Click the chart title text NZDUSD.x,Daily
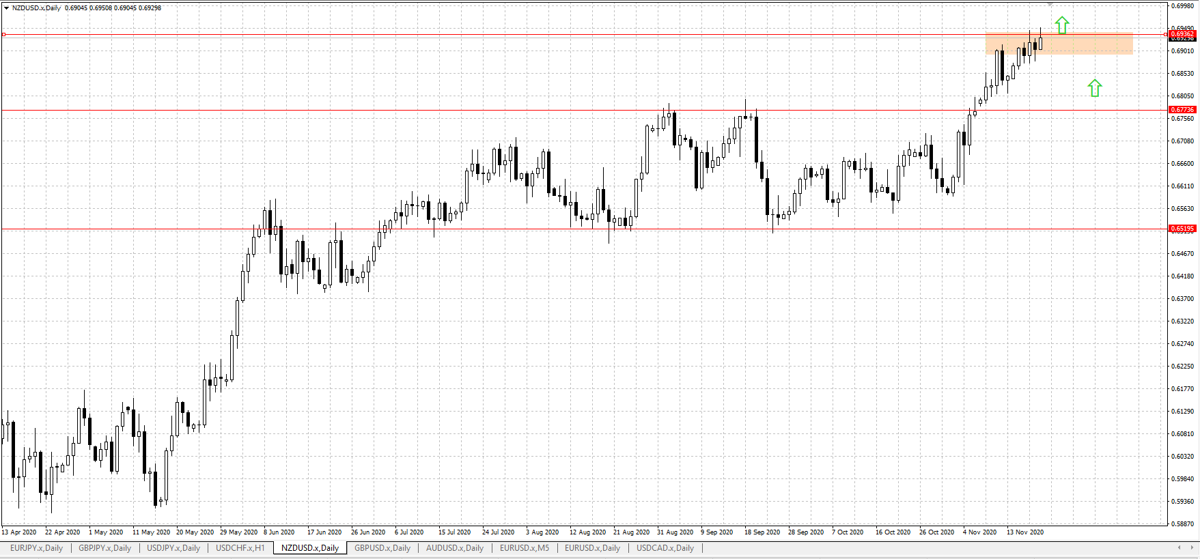1200x559 pixels. (36, 8)
